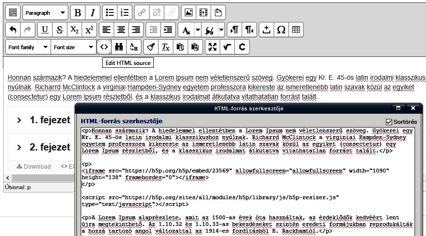Apply background highlight color

[210, 30]
